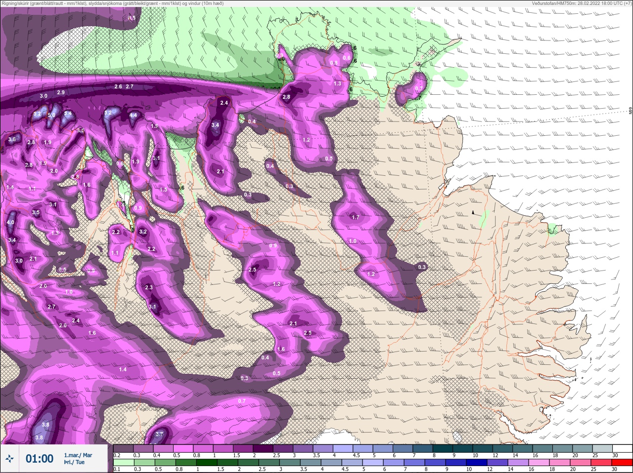Viewport: 633px width, 473px height.
Task: Click bottom legend red swatch between 25 and 30
Action: pyautogui.click(x=602, y=463)
